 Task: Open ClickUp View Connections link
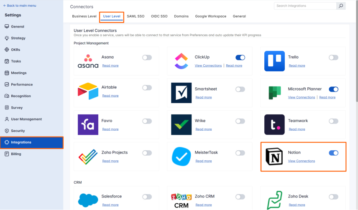coord(208,66)
